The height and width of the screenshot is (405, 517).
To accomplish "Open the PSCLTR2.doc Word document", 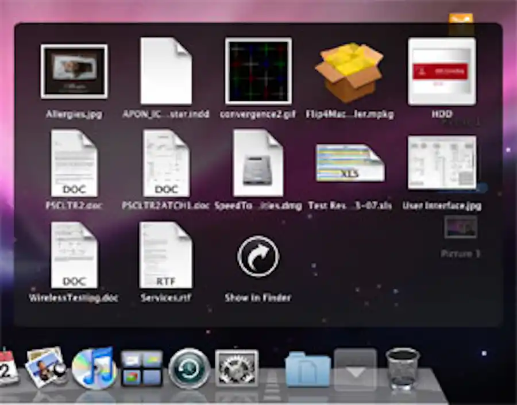I will click(x=74, y=164).
